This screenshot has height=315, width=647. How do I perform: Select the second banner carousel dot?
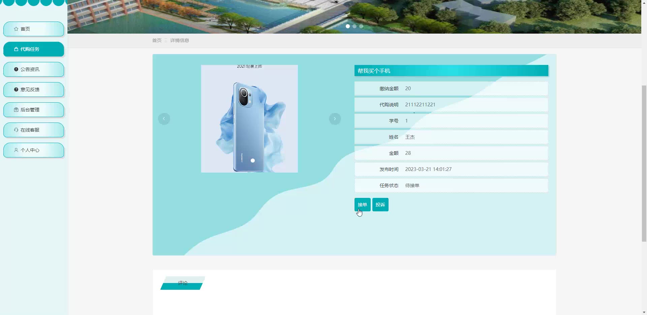pyautogui.click(x=355, y=26)
